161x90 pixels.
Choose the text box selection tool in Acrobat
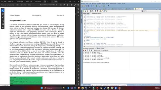pos(3,24)
